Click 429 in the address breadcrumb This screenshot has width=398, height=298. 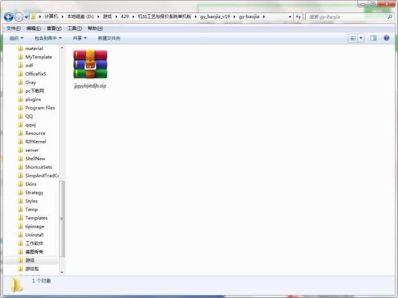125,16
